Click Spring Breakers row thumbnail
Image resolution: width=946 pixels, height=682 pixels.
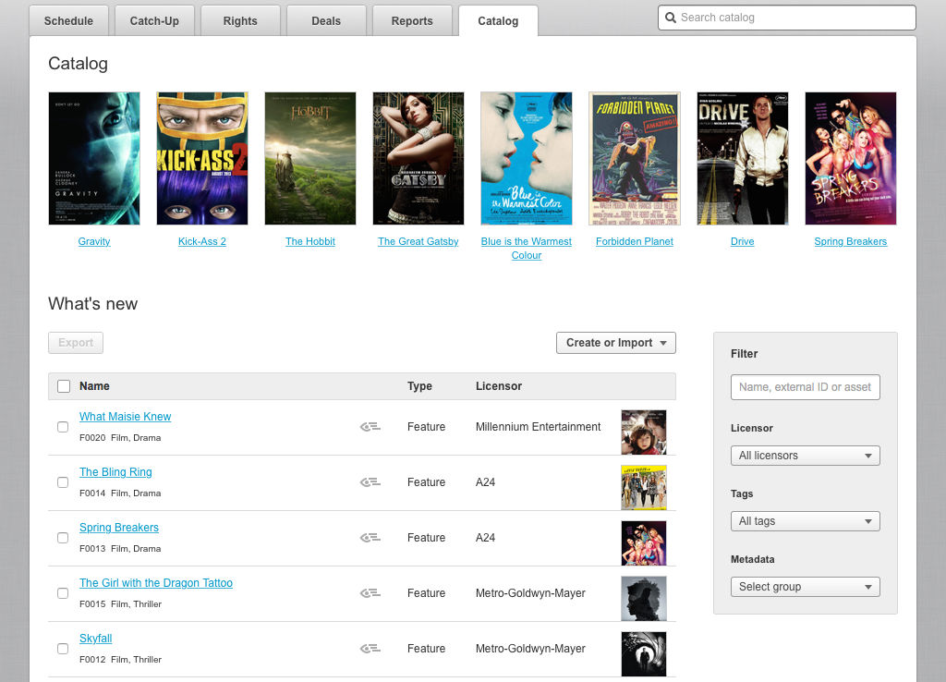tap(644, 543)
